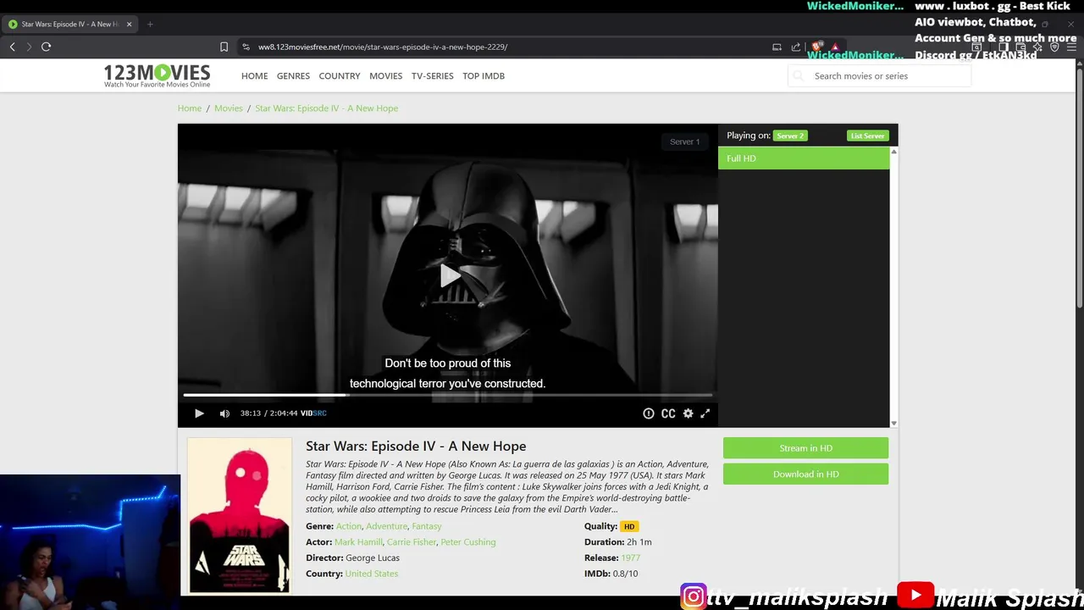This screenshot has width=1084, height=610.
Task: Click the HD quality badge
Action: (629, 526)
